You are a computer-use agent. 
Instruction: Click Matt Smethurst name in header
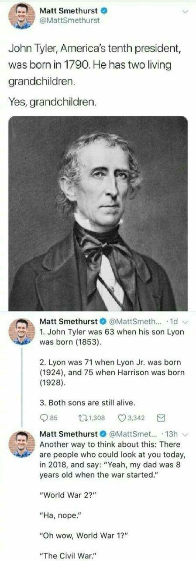point(69,11)
